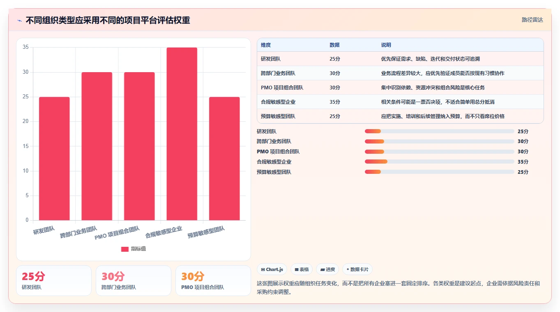The image size is (560, 312).
Task: Click 研发团队 cell in the table
Action: pyautogui.click(x=271, y=59)
